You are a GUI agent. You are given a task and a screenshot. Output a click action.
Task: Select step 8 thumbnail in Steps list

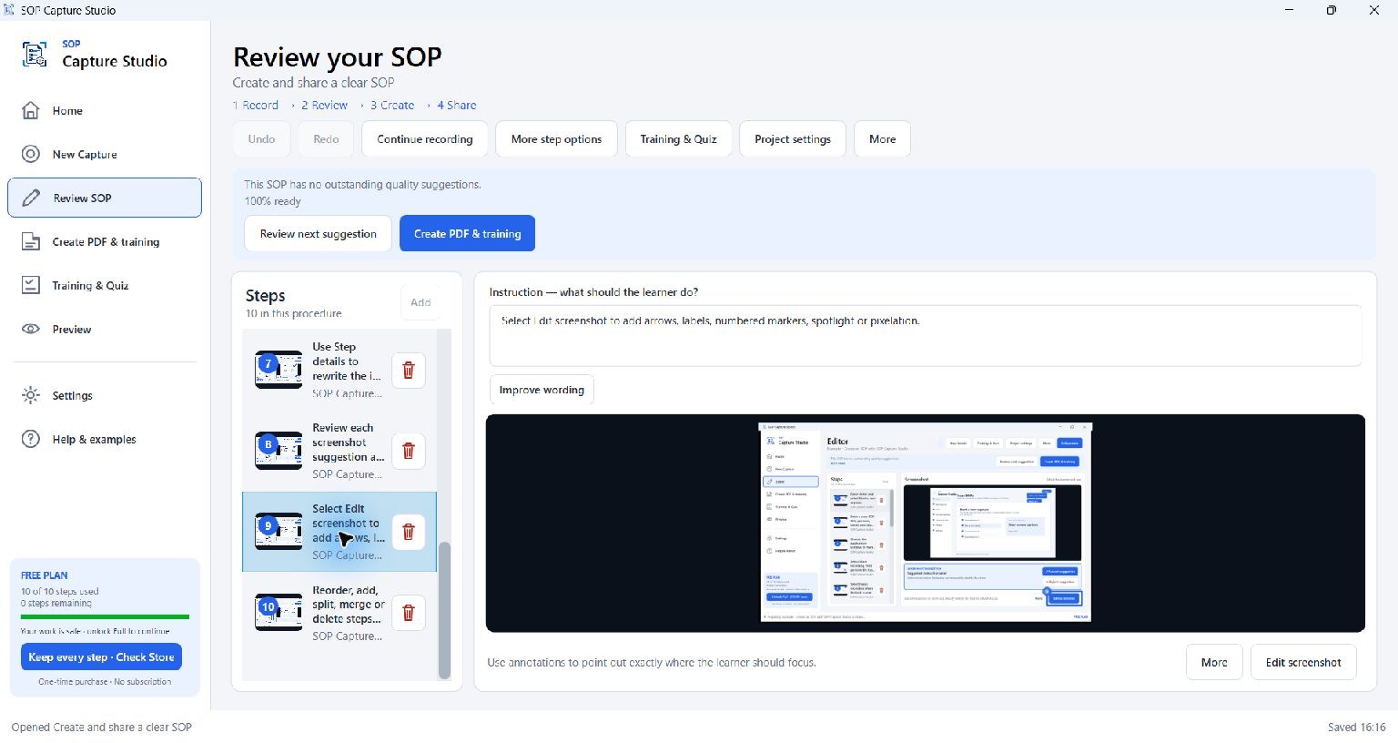(x=279, y=451)
